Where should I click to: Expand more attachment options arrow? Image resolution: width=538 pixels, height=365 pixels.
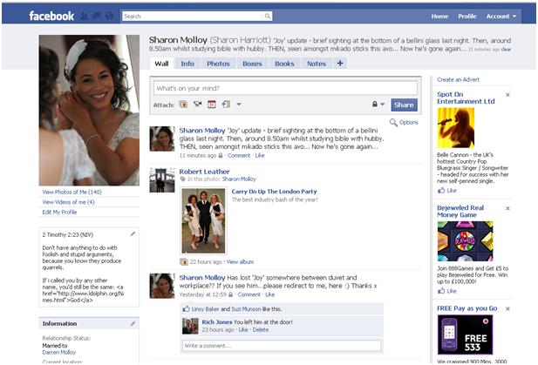[239, 105]
